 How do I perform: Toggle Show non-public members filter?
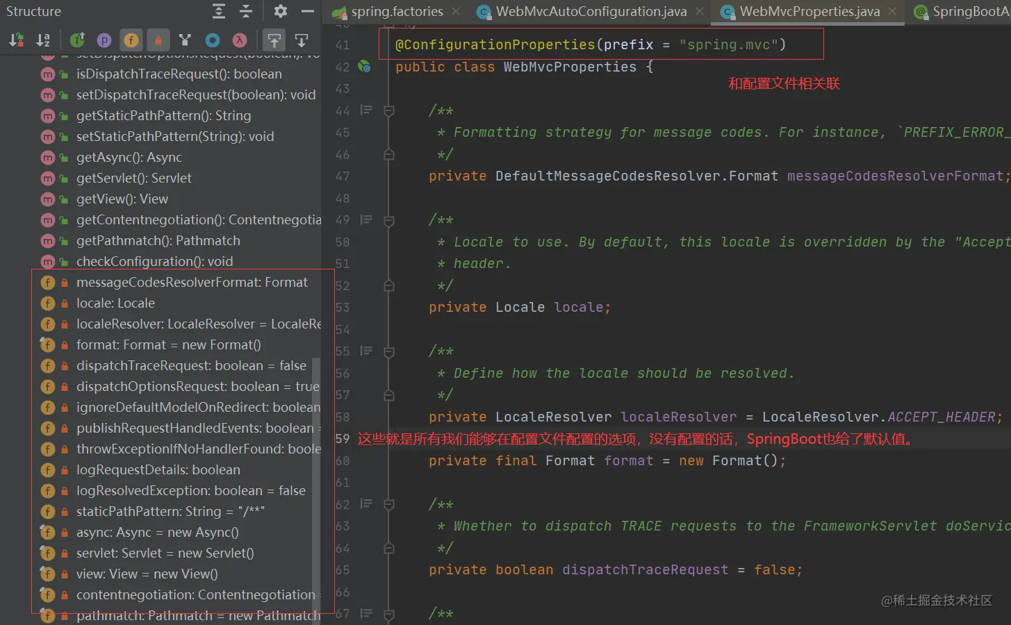click(x=158, y=40)
